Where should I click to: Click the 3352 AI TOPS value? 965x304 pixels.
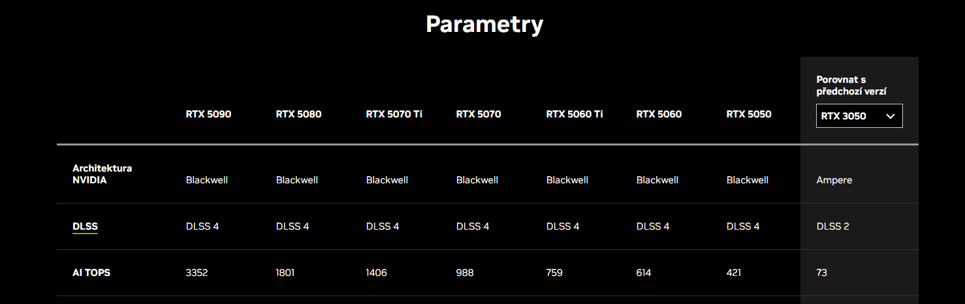(x=197, y=273)
